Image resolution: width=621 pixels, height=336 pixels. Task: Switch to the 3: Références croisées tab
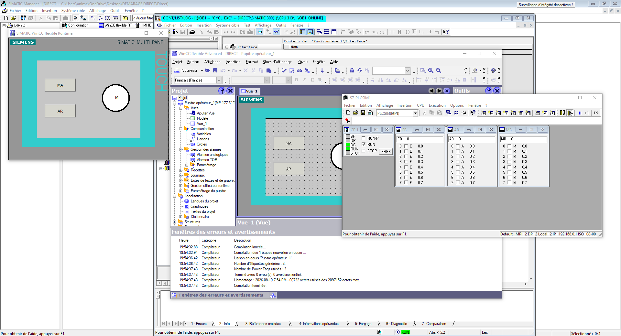tap(263, 324)
